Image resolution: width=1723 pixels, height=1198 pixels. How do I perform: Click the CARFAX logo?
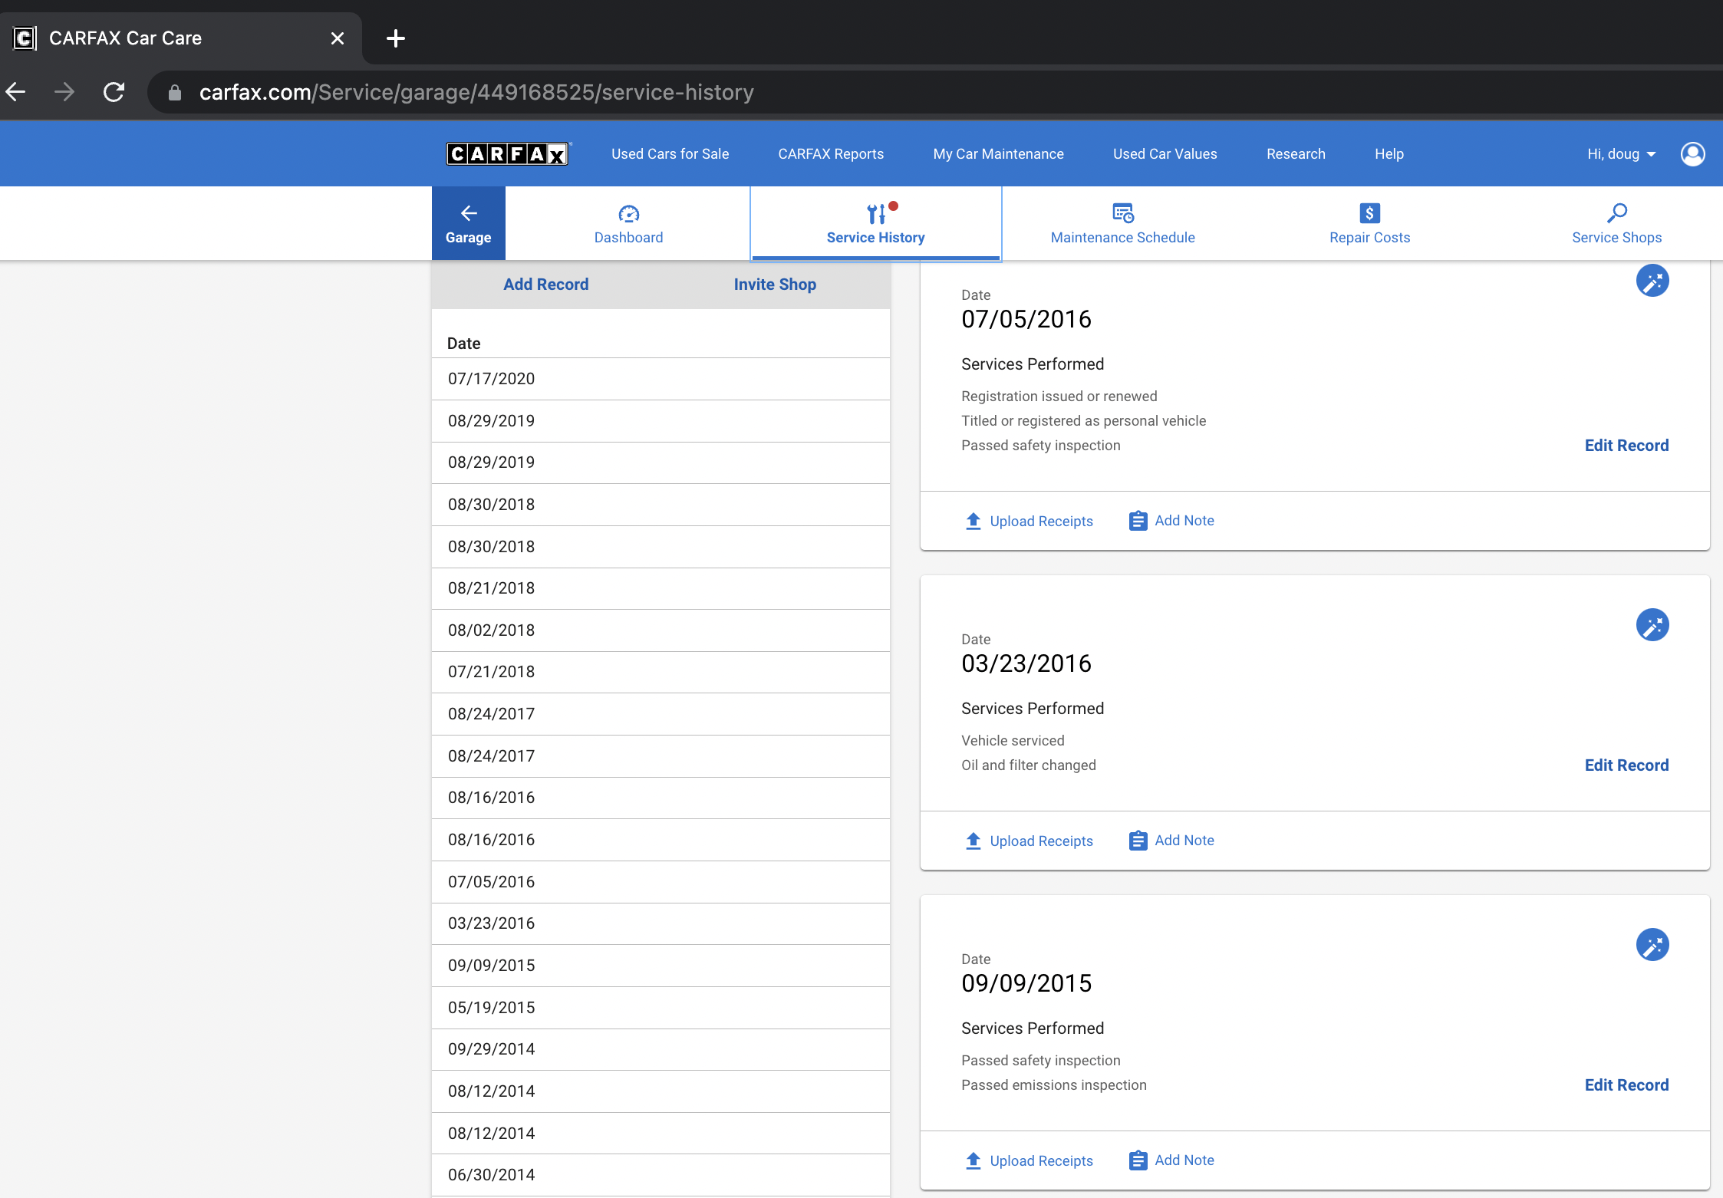coord(508,154)
